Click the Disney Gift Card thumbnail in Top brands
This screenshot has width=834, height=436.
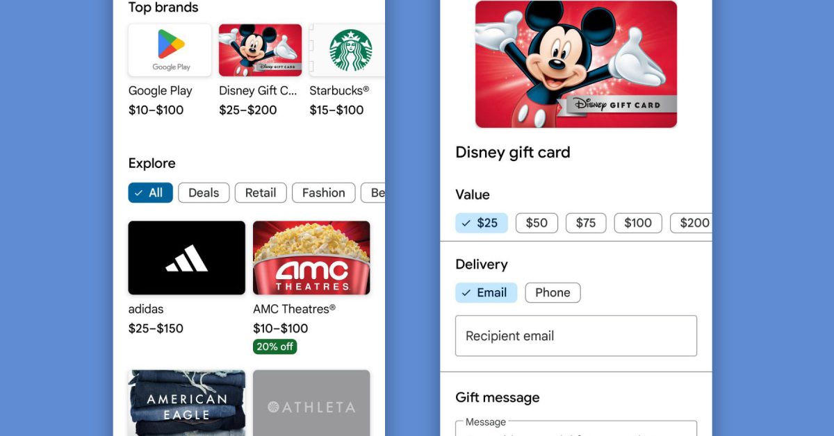point(260,50)
